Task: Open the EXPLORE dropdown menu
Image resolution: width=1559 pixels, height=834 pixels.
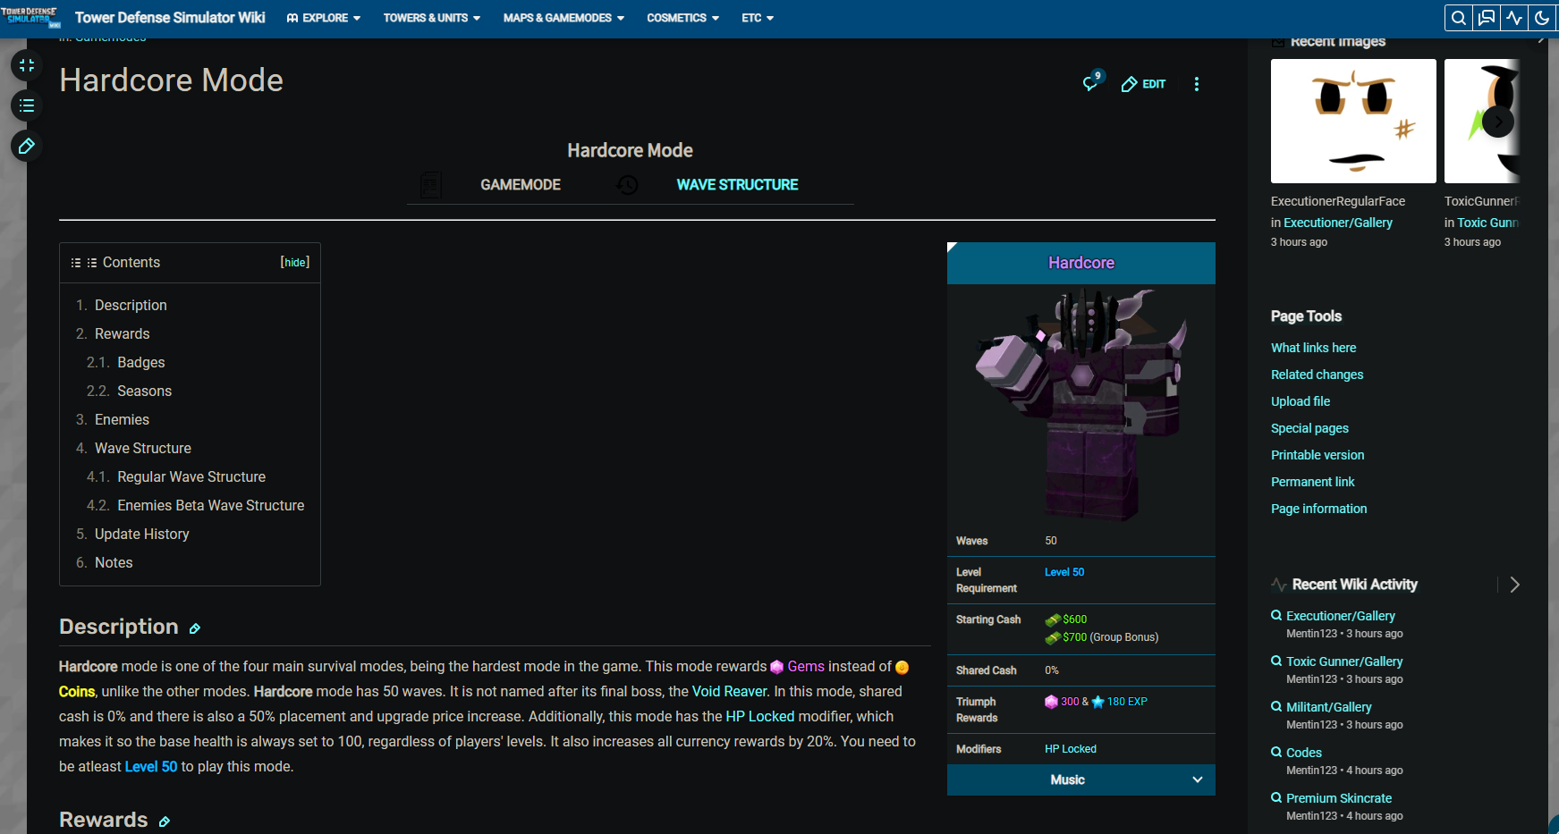Action: pos(324,18)
